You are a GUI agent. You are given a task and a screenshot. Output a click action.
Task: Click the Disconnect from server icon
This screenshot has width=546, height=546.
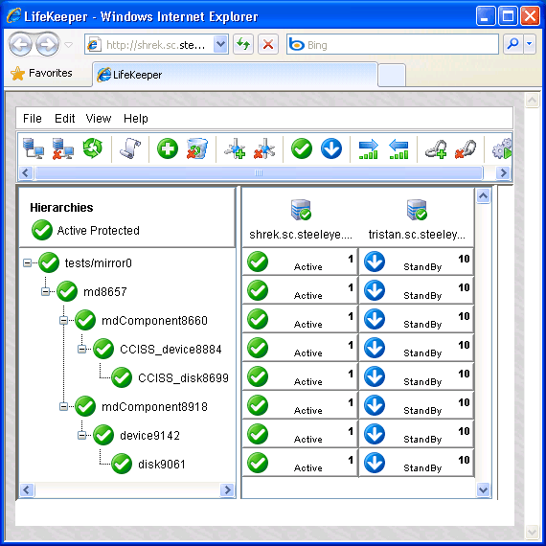click(x=62, y=148)
